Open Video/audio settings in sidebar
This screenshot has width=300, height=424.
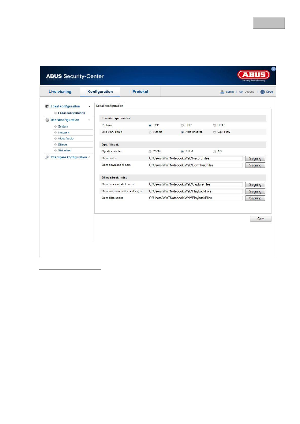(66, 139)
